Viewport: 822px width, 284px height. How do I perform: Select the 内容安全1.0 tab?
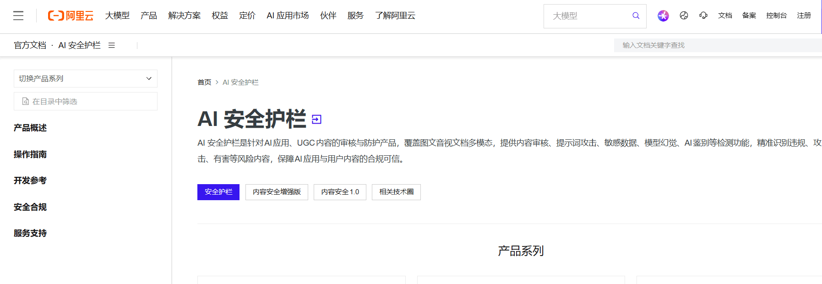click(340, 192)
